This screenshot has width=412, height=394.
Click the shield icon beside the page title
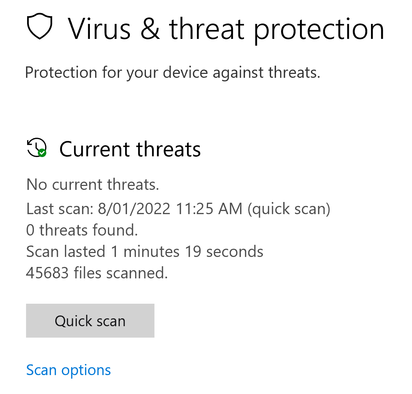tap(40, 27)
